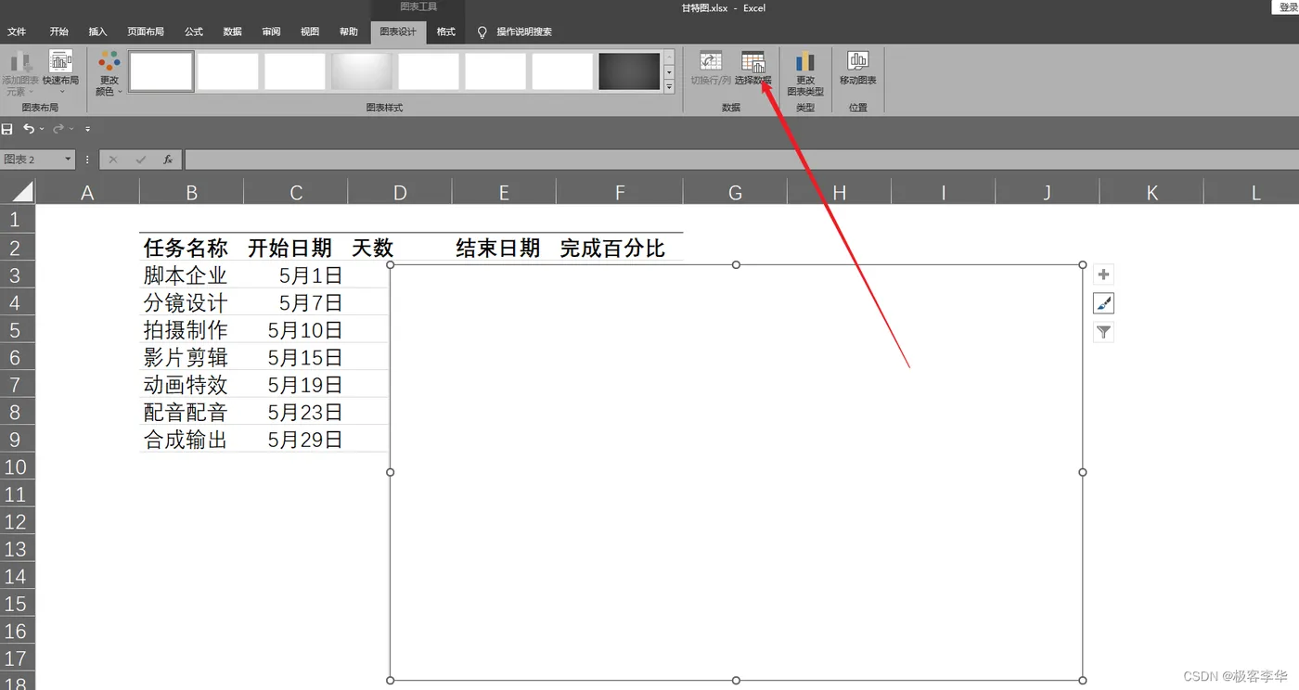Switch to the 格式 (Format) tab

[x=446, y=32]
